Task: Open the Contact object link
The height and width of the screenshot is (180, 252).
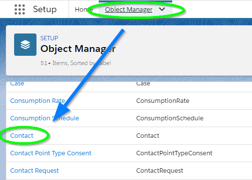Action: (22, 136)
